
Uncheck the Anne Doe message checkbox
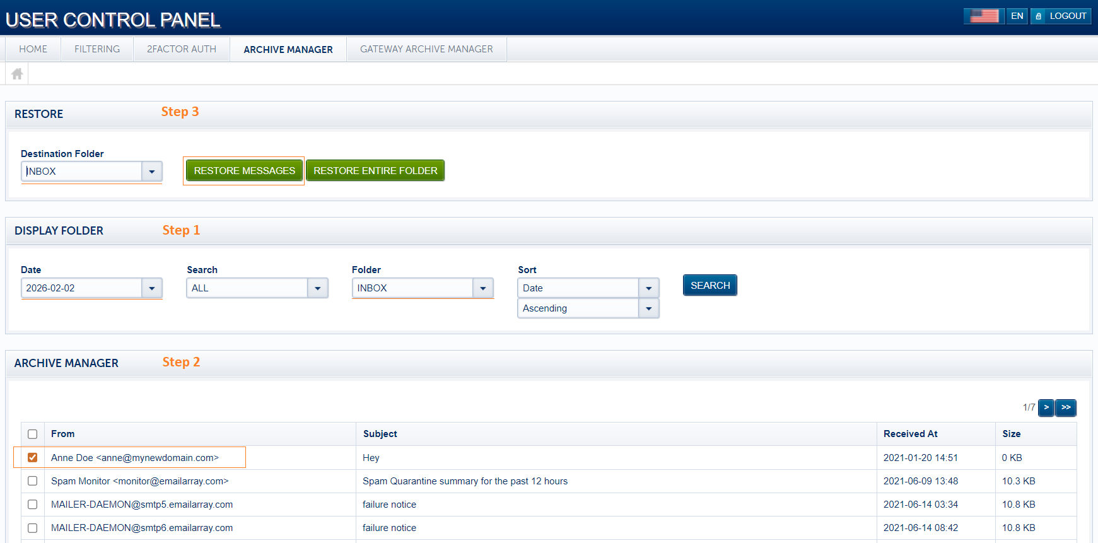[33, 457]
